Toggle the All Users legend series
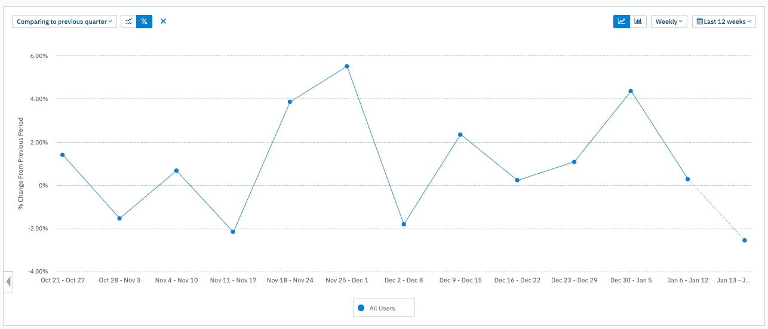This screenshot has height=329, width=768. pyautogui.click(x=383, y=308)
